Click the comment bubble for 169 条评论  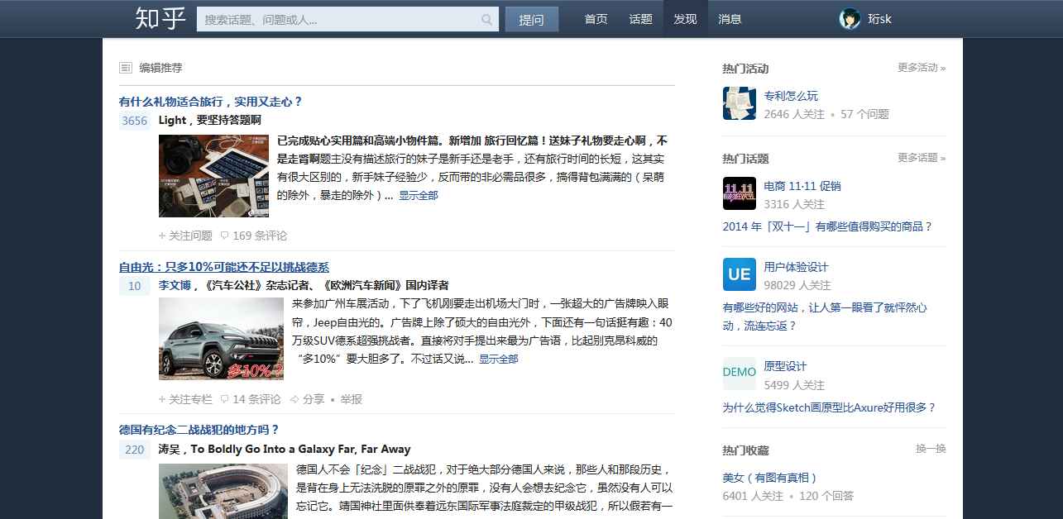point(224,236)
